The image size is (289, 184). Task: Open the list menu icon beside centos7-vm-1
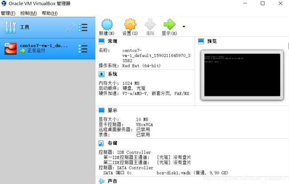[x=83, y=49]
